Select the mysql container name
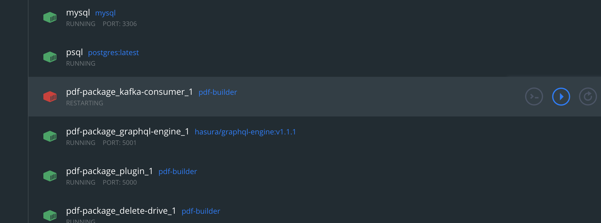Image resolution: width=601 pixels, height=223 pixels. click(x=78, y=13)
